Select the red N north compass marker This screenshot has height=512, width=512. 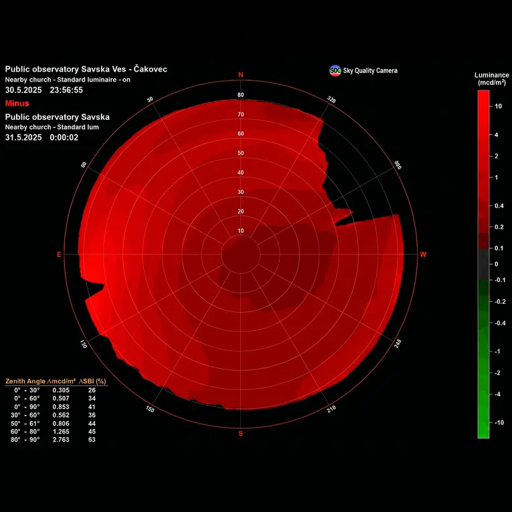pos(241,75)
